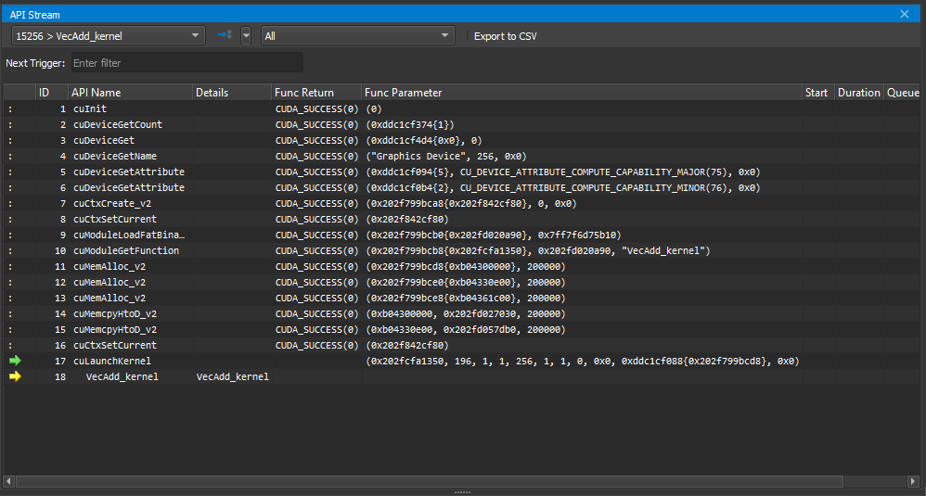Viewport: 926px width, 496px height.
Task: Click the yellow arrow next to VecAdd_kernel
Action: coord(16,376)
